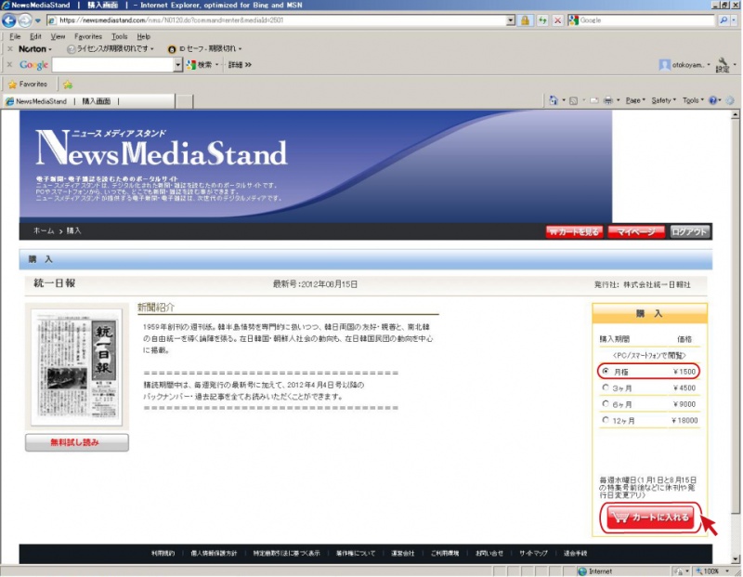Click the Read Mail envelope icon

tap(593, 100)
